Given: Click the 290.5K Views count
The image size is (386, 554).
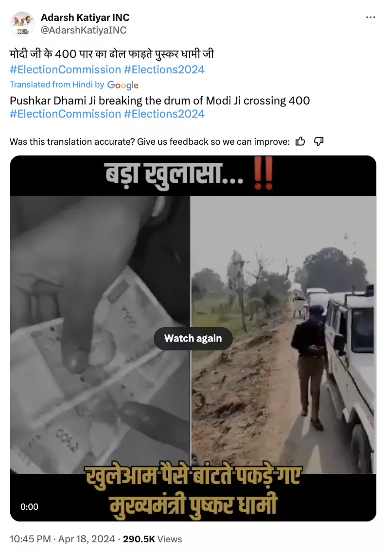Looking at the screenshot, I should pos(152,539).
